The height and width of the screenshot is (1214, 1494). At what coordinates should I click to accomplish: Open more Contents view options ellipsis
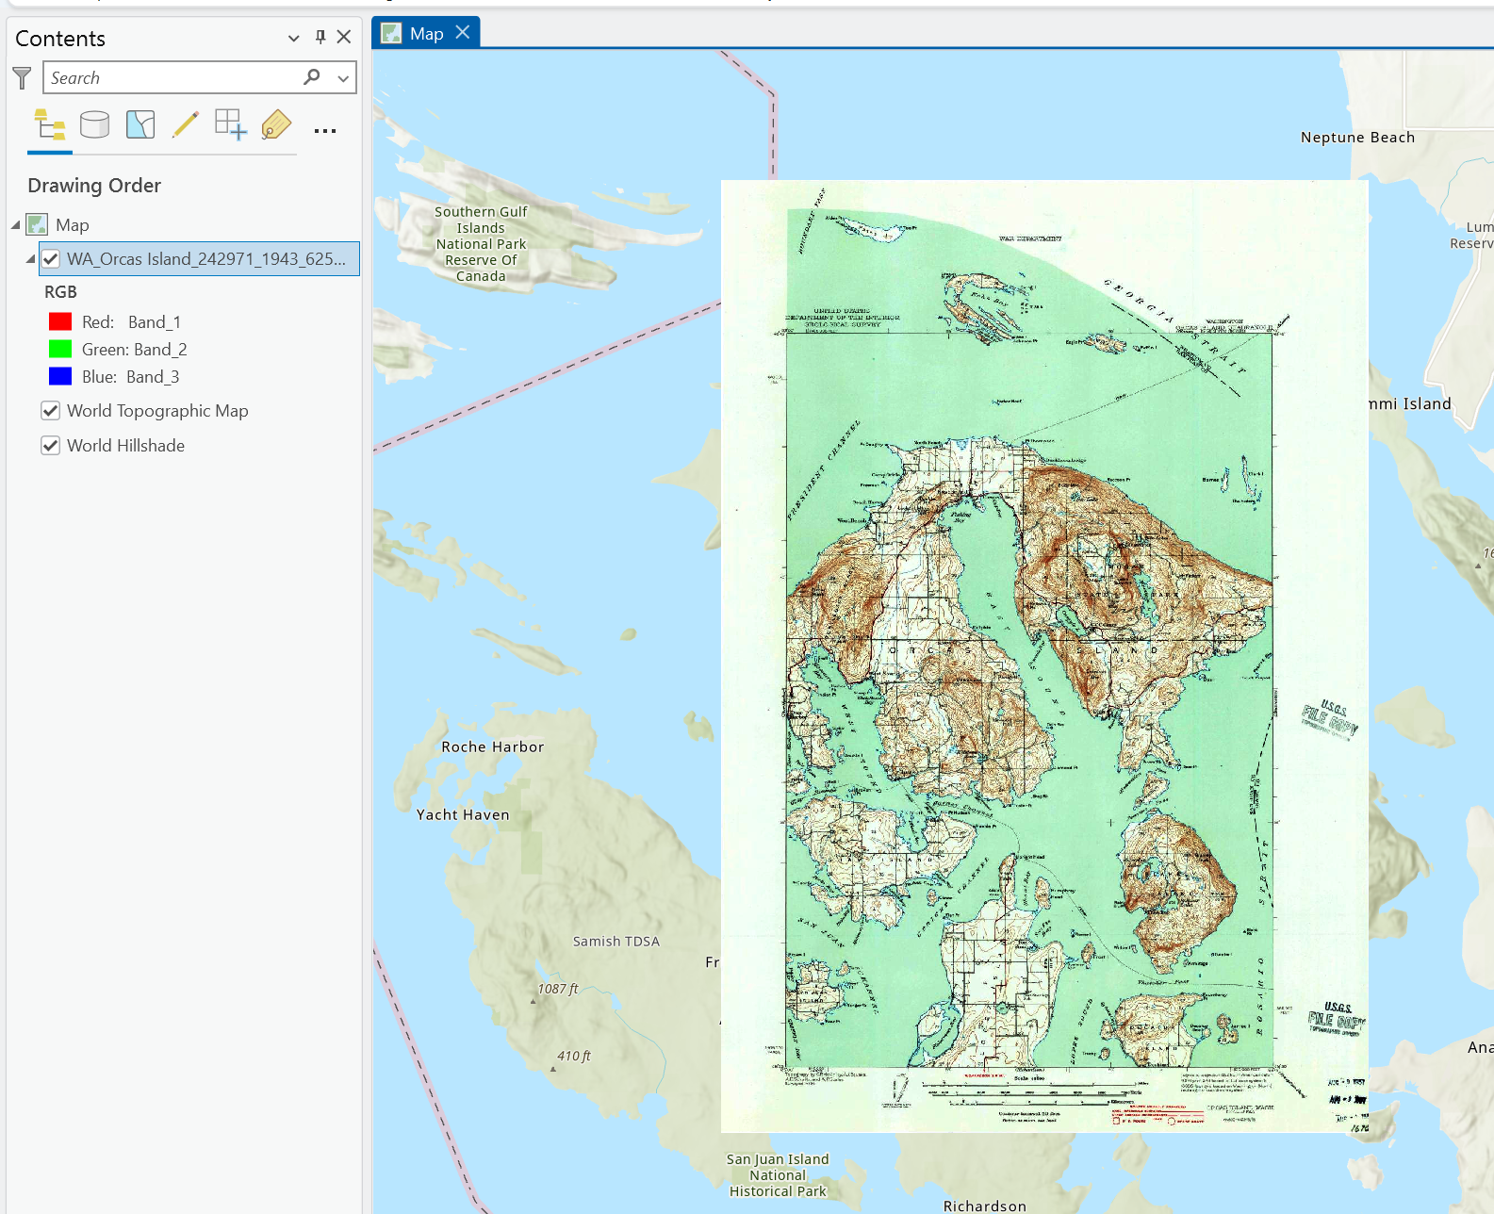[325, 131]
